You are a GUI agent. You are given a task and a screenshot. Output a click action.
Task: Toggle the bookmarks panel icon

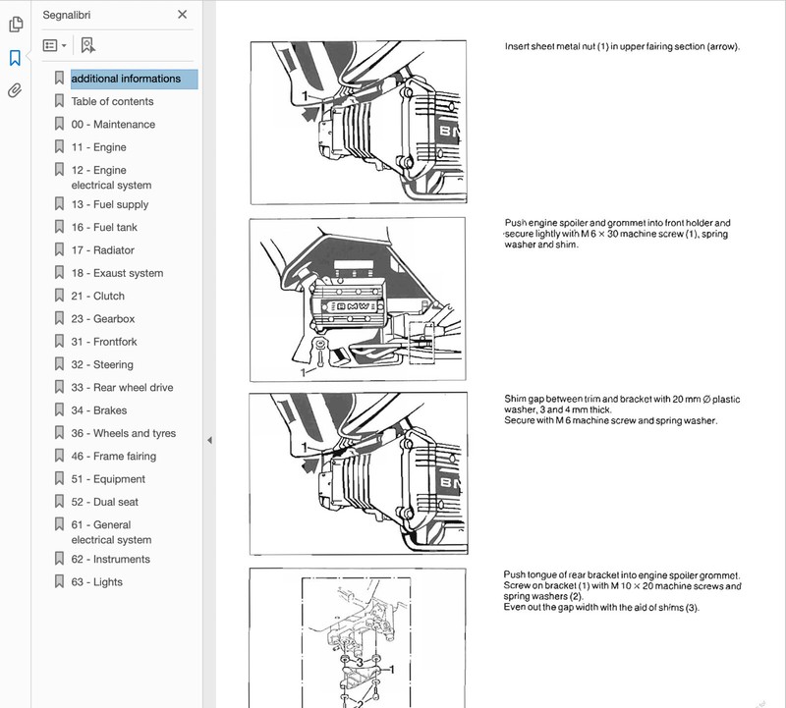click(15, 58)
